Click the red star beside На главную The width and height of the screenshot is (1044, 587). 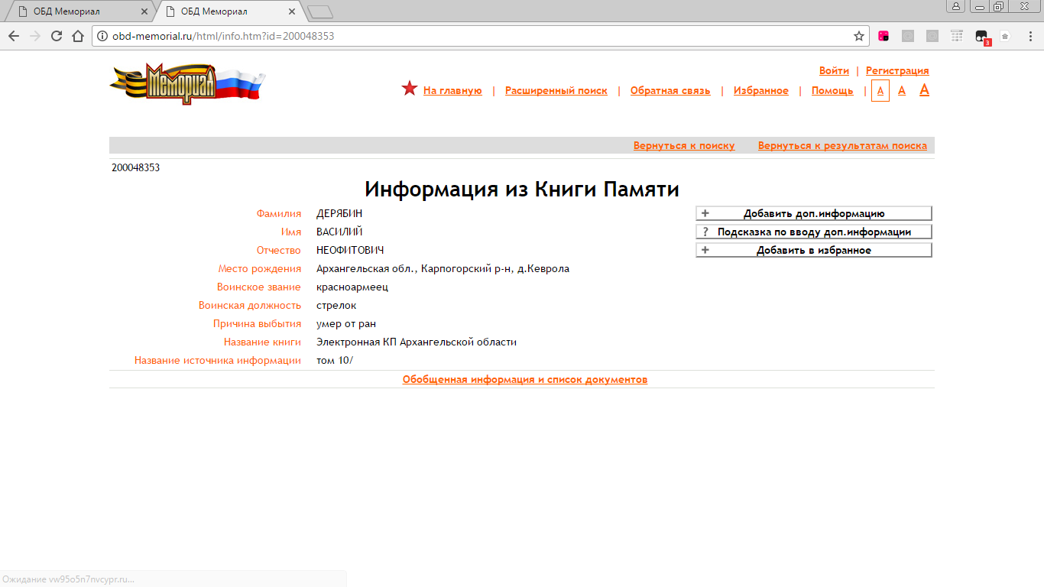click(x=410, y=89)
